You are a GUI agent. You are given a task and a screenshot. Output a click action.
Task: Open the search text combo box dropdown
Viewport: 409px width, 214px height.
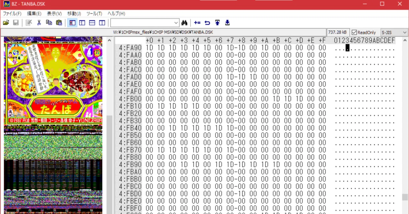176,23
